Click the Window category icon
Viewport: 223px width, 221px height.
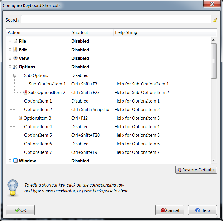pyautogui.click(x=16, y=161)
